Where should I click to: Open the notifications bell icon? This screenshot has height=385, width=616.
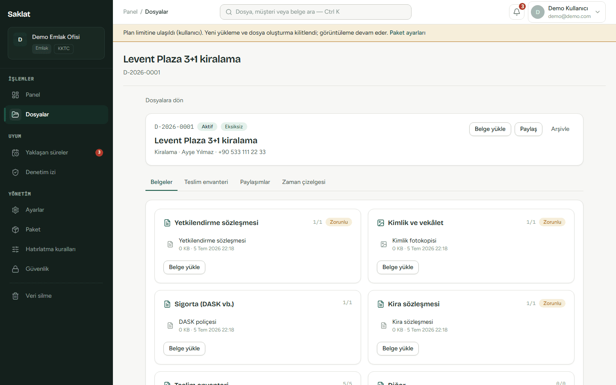(x=517, y=12)
